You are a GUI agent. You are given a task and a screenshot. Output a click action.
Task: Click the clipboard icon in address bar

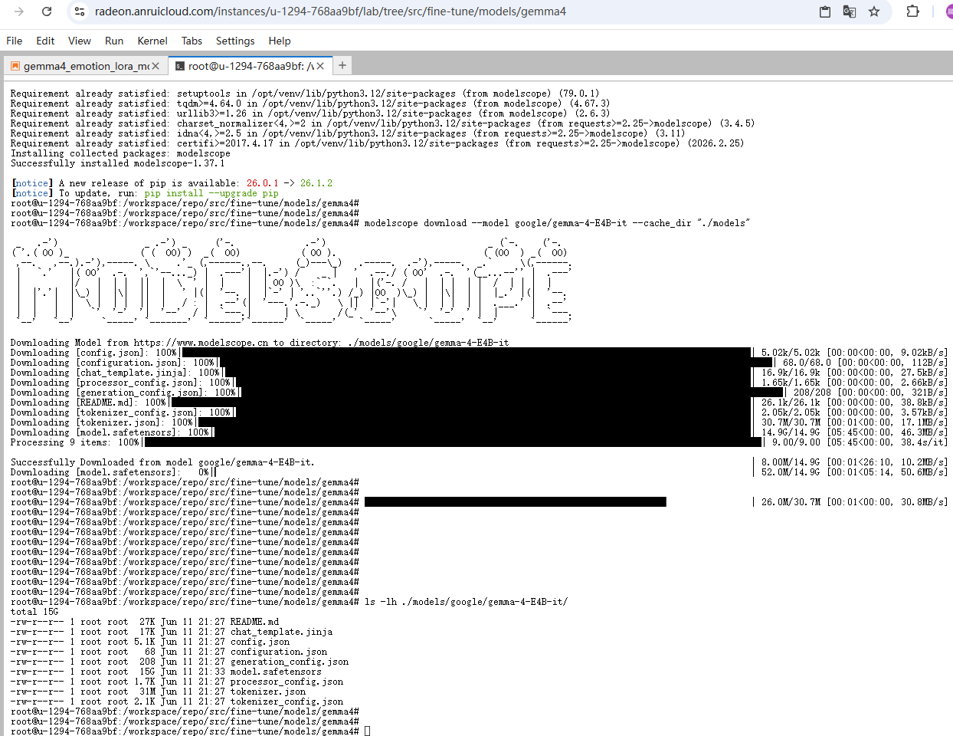[825, 11]
